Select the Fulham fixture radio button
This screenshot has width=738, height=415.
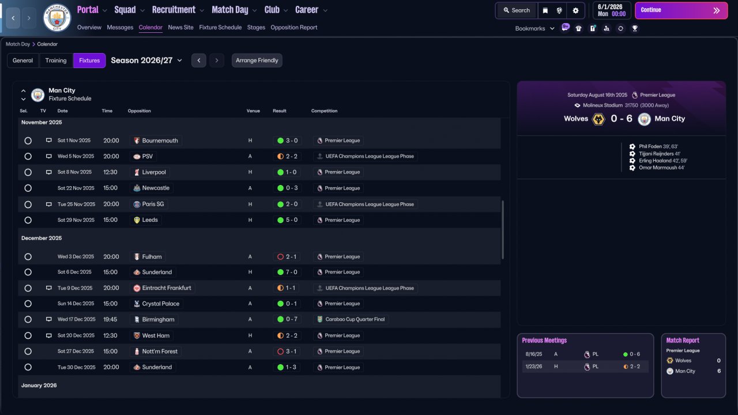(28, 256)
